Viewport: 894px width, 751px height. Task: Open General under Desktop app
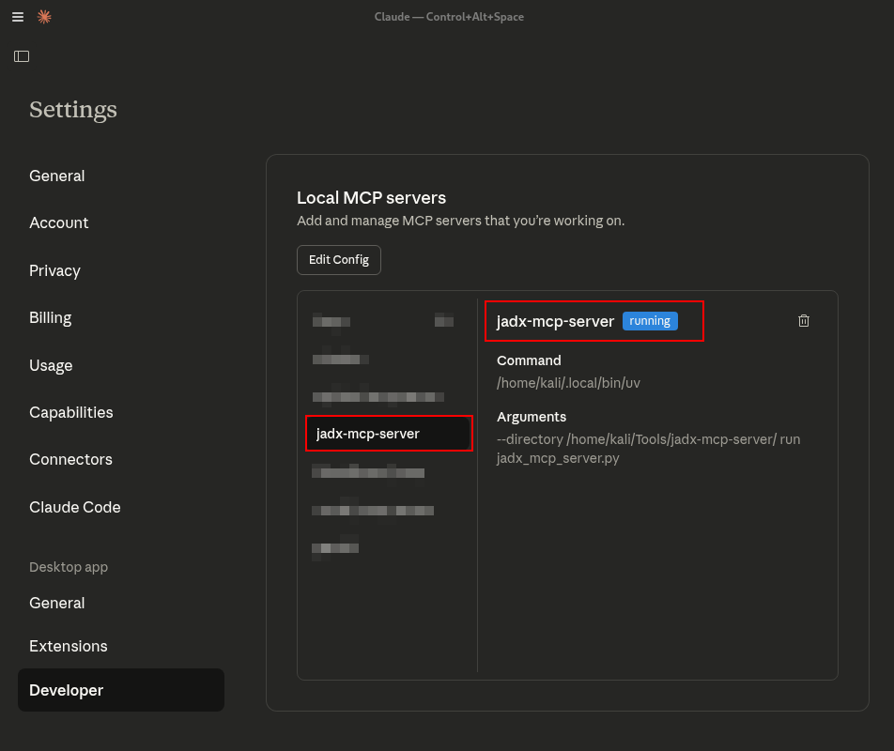(x=57, y=603)
